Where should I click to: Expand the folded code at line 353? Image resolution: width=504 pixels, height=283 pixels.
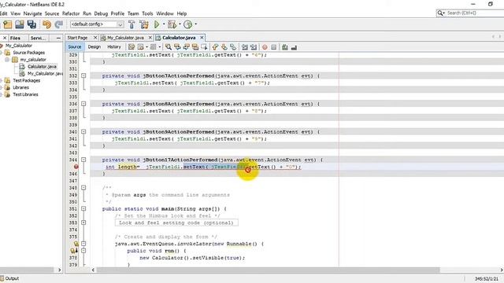(x=83, y=222)
